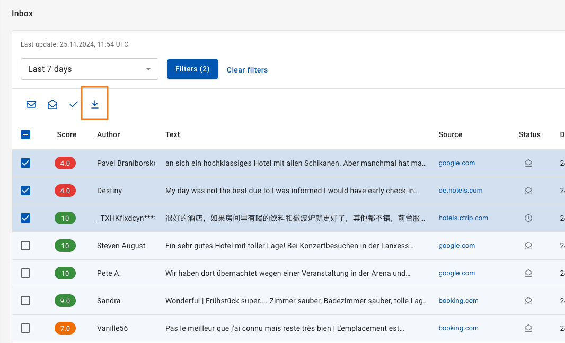565x343 pixels.
Task: Check the Steven August row checkbox
Action: [25, 246]
